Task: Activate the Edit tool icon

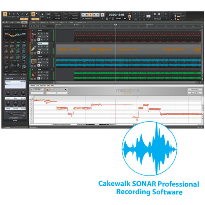Action: [x=18, y=14]
